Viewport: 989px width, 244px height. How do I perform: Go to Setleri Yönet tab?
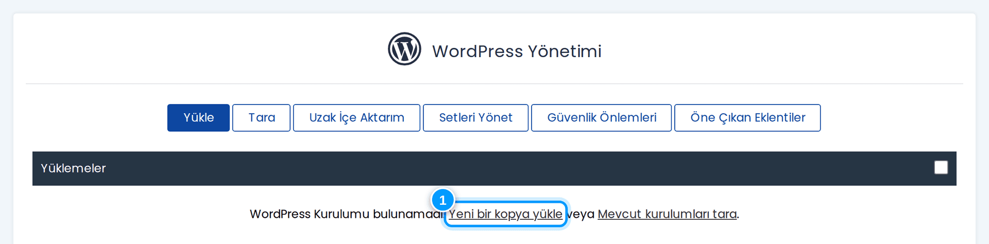(475, 118)
